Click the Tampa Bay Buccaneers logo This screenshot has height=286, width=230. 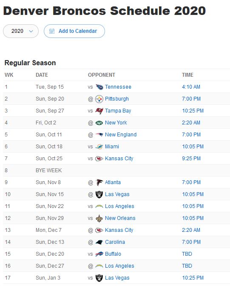pyautogui.click(x=99, y=111)
